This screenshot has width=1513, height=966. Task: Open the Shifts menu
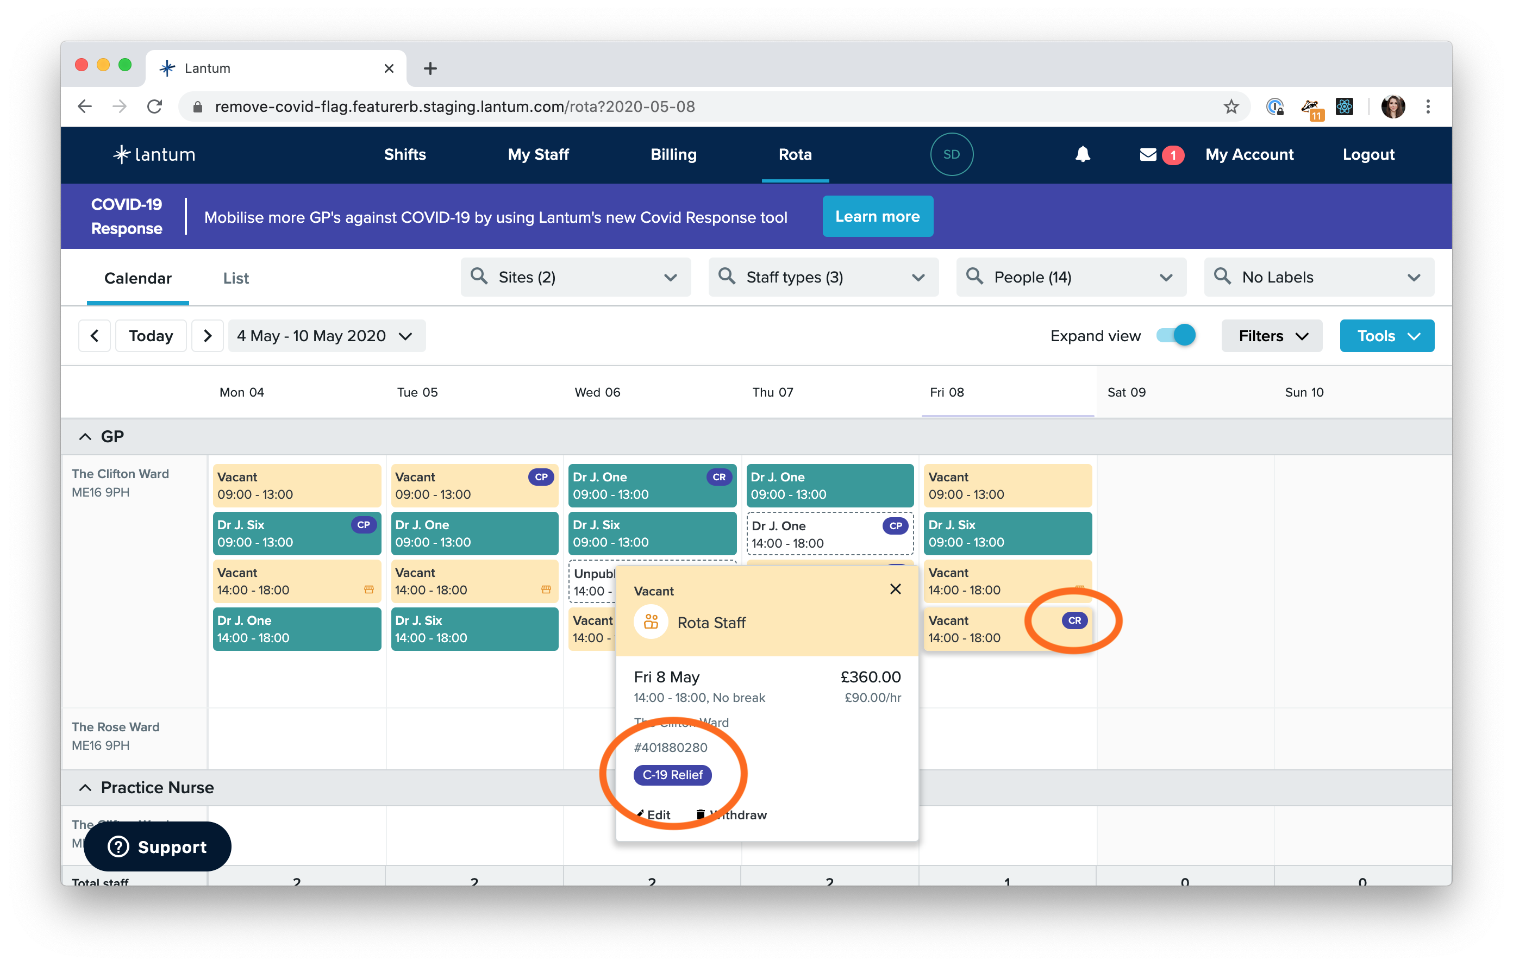[x=405, y=154]
